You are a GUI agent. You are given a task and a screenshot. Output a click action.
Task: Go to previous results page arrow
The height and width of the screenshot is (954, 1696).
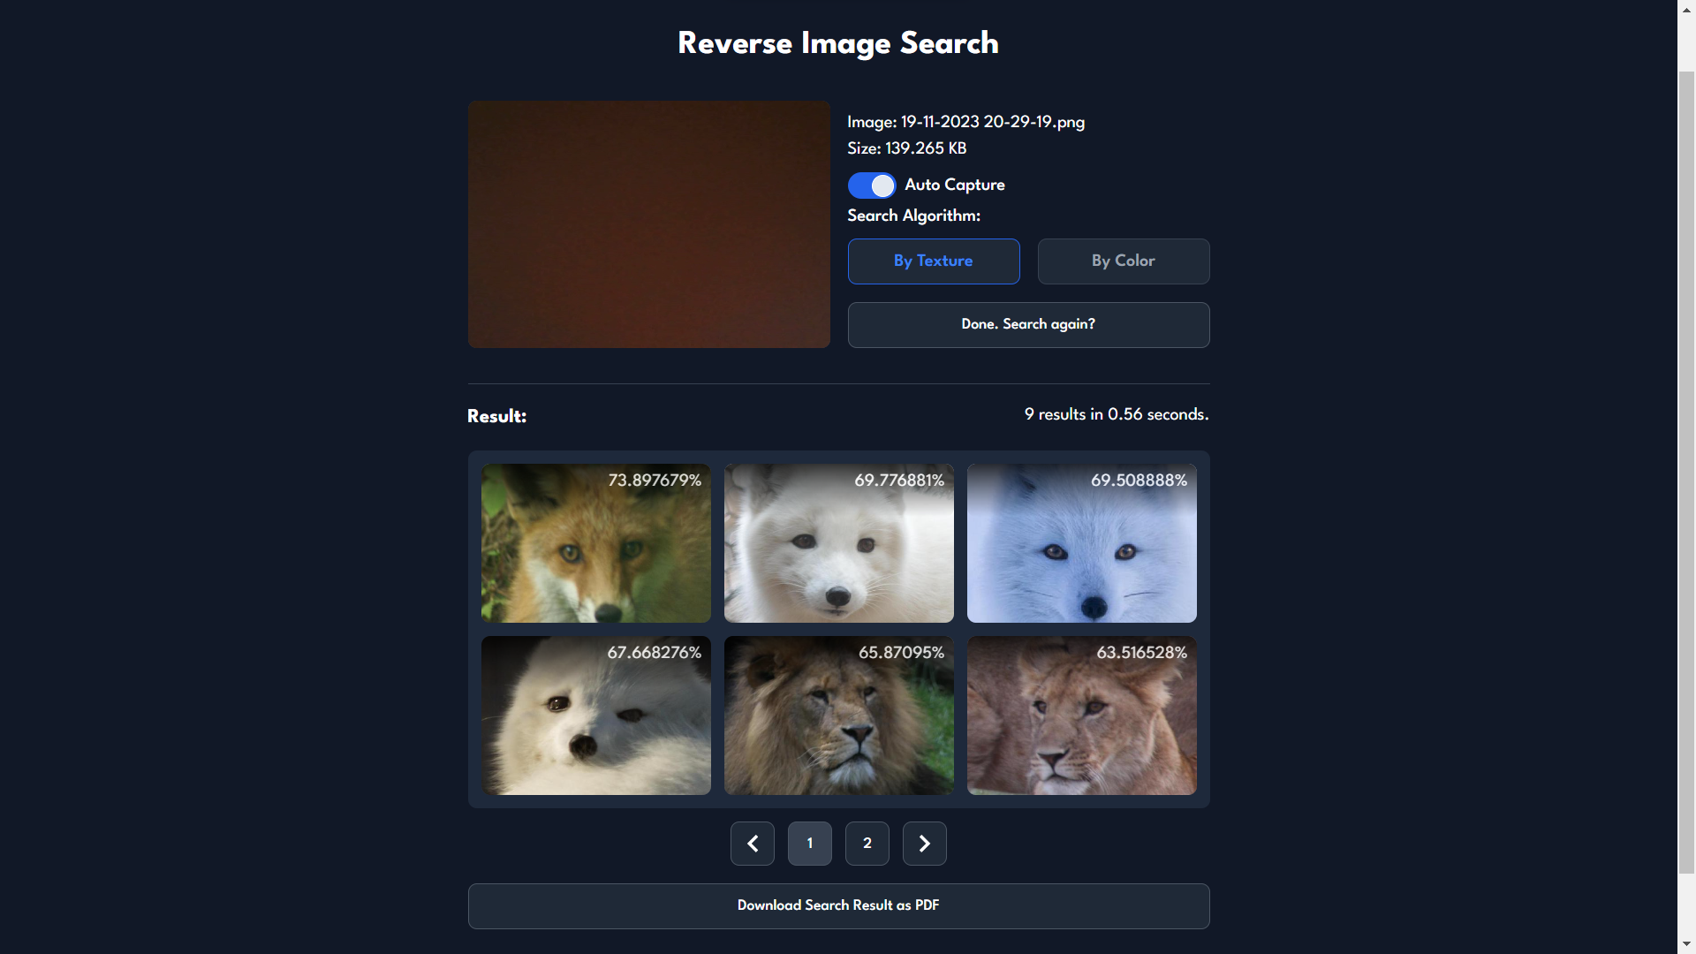pyautogui.click(x=752, y=844)
